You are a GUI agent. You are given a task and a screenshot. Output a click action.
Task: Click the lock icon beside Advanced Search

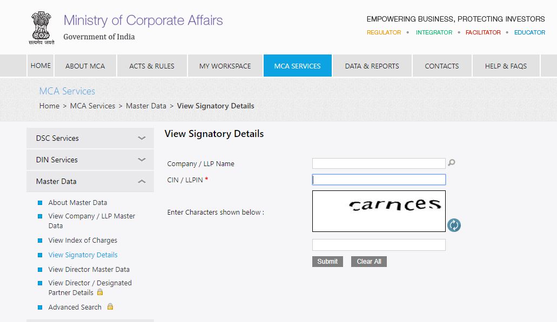[110, 306]
